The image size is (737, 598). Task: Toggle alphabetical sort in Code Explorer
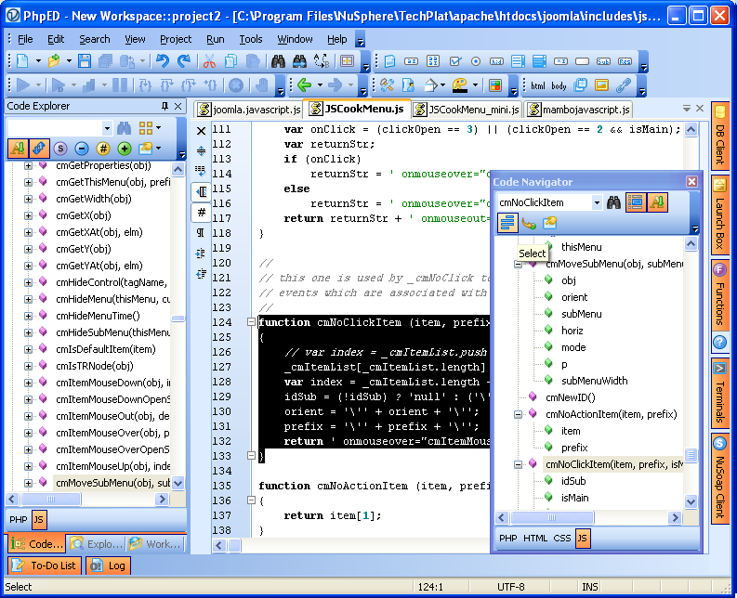pyautogui.click(x=18, y=149)
